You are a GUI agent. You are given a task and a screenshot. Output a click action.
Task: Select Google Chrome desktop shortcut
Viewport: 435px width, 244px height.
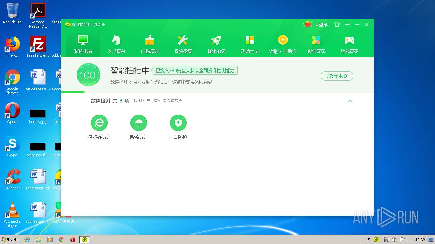click(x=12, y=82)
